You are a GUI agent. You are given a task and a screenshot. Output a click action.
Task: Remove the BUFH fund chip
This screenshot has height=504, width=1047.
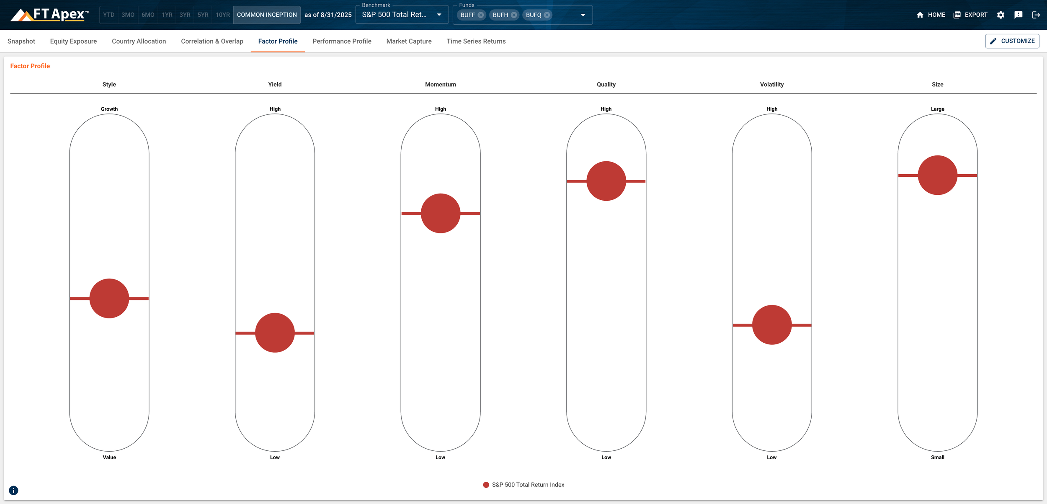point(513,15)
